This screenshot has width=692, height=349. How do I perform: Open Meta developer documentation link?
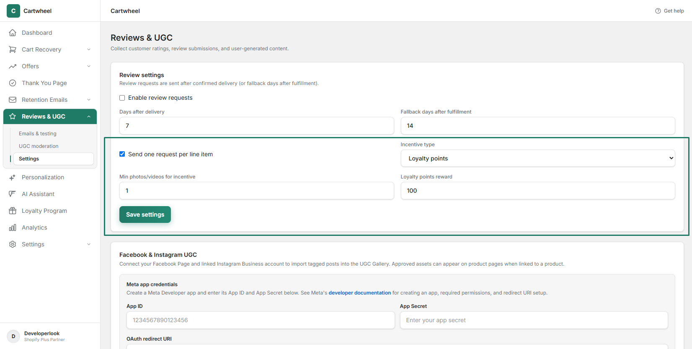pyautogui.click(x=360, y=293)
